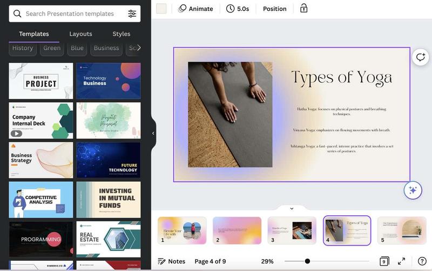Open the Position panel
This screenshot has height=271, width=432.
tap(275, 9)
